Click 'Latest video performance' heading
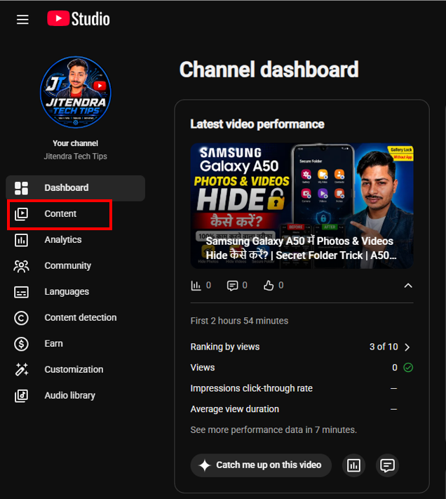This screenshot has height=499, width=446. (257, 124)
